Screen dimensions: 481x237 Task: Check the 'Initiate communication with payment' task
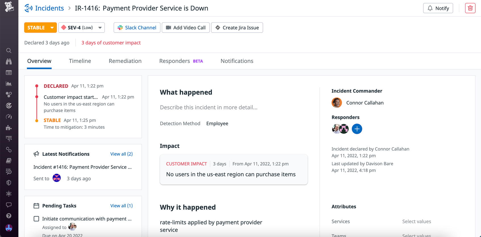click(x=36, y=219)
